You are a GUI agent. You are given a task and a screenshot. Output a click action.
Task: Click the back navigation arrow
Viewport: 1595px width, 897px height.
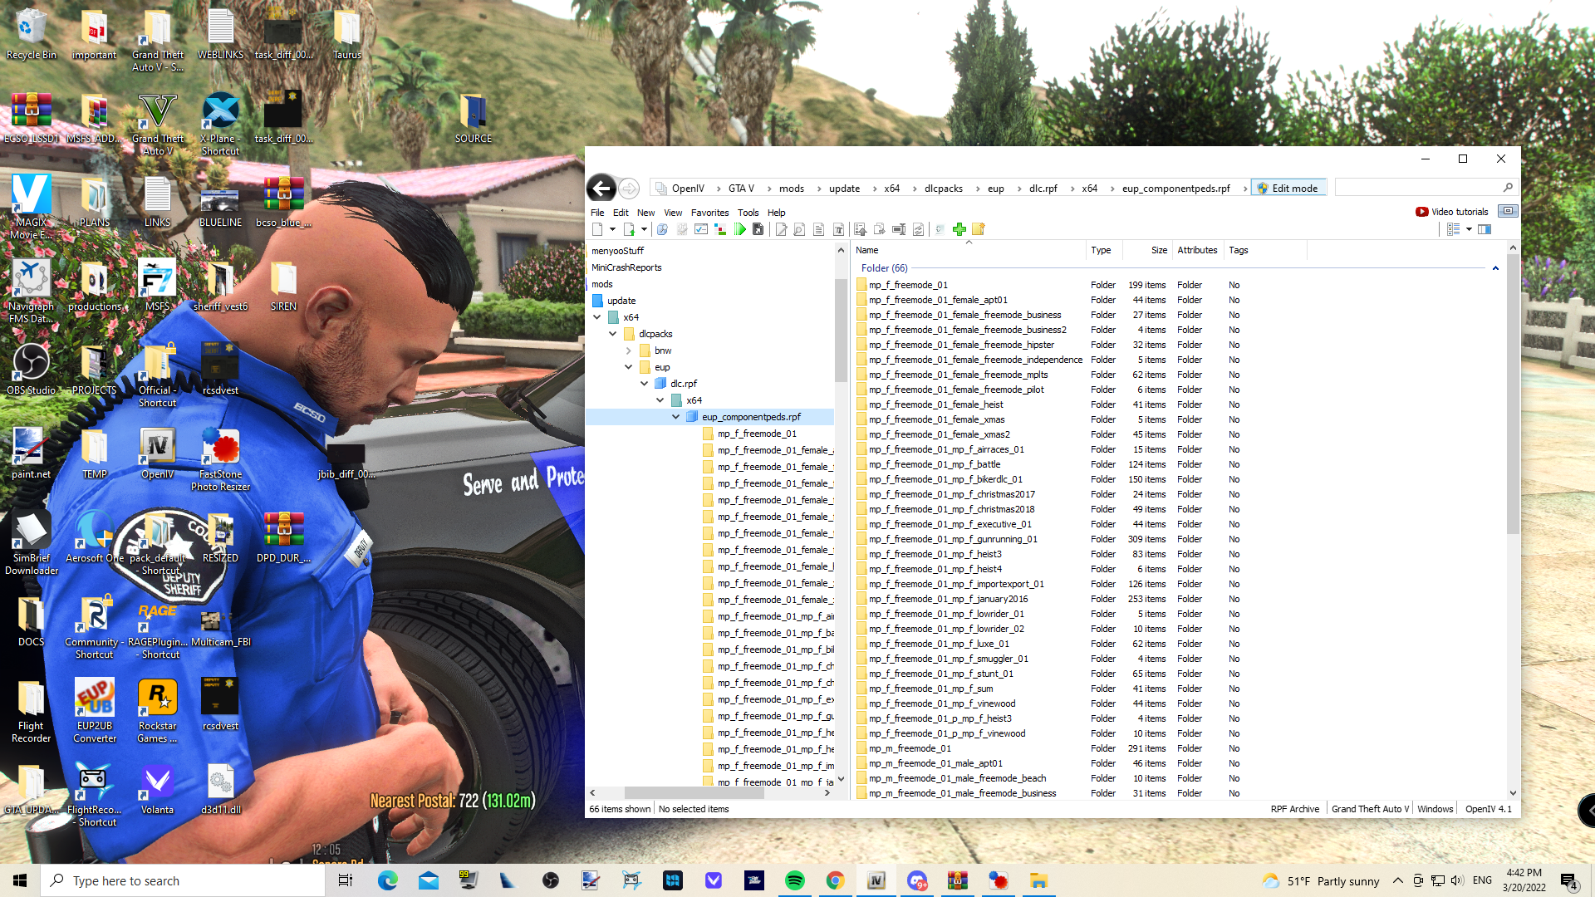click(601, 189)
